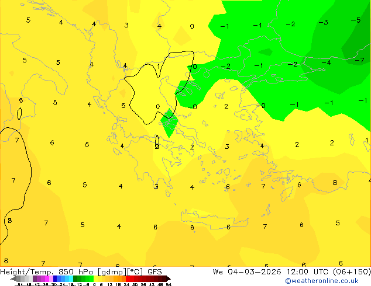Click the legend label 54
371x286 pixels.
[169, 284]
